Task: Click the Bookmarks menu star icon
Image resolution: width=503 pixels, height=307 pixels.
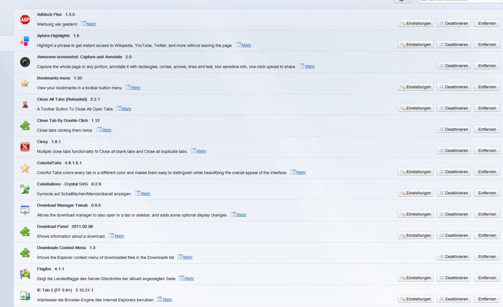Action: 25,83
